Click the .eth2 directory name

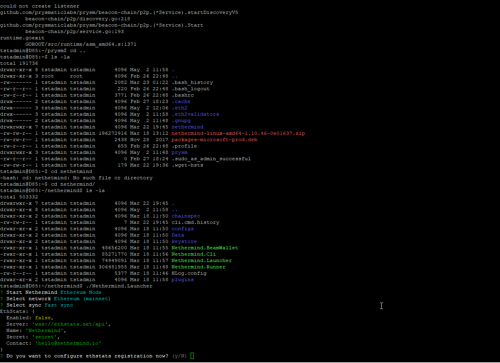pos(180,108)
